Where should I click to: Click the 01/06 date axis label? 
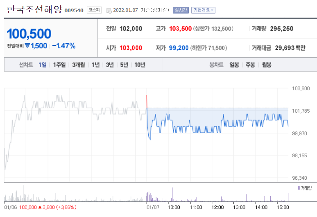(x=11, y=207)
